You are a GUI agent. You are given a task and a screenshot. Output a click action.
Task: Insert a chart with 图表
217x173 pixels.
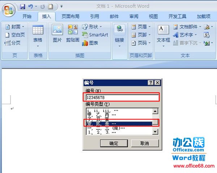click(x=90, y=43)
